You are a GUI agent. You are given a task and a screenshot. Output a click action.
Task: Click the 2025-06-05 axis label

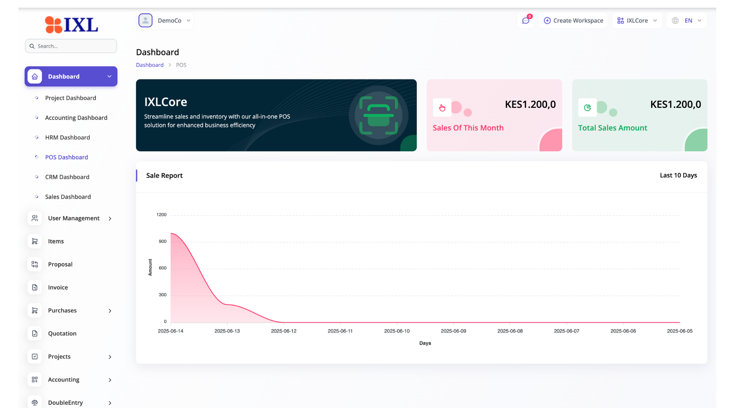[x=679, y=331]
